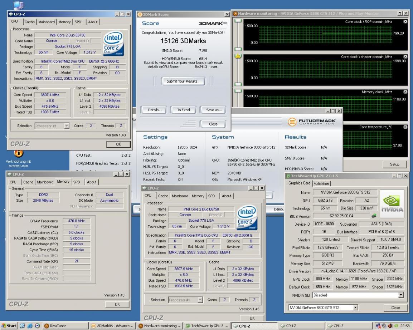Select the Graphics Card tab in GPU-Z
413x330 pixels.
click(x=299, y=183)
